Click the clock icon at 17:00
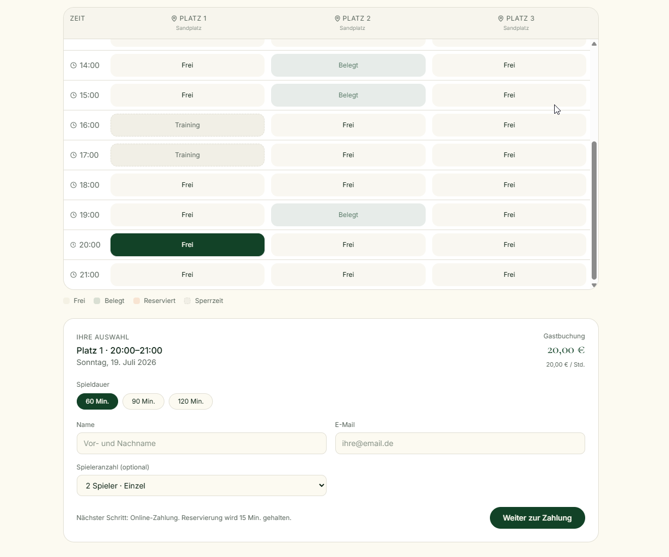 coord(73,155)
